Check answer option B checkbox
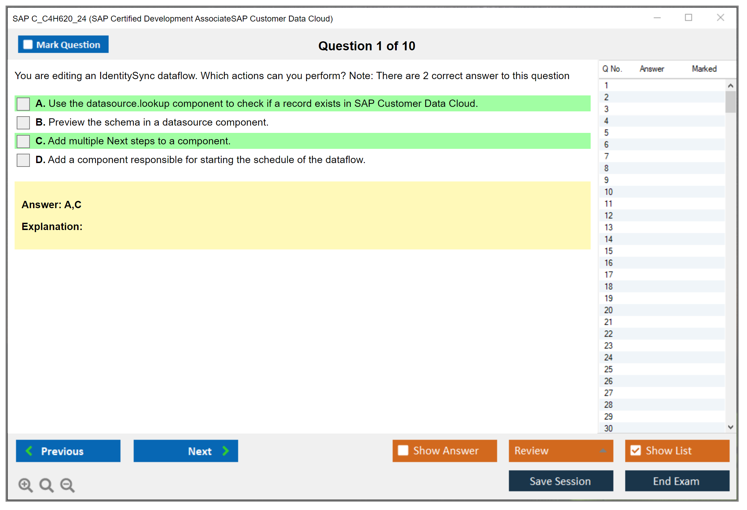 coord(23,122)
